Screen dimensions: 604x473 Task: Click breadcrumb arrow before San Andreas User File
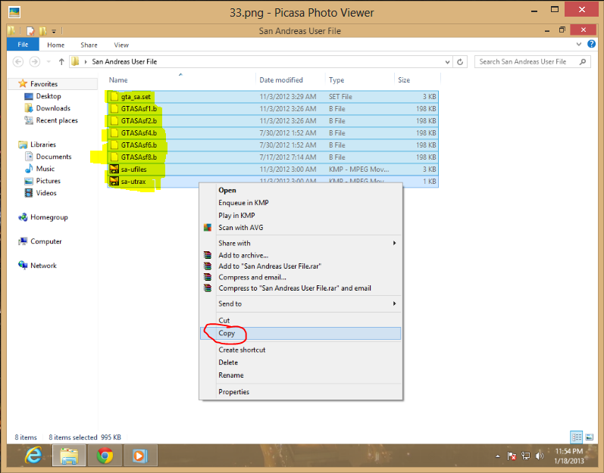click(x=86, y=61)
